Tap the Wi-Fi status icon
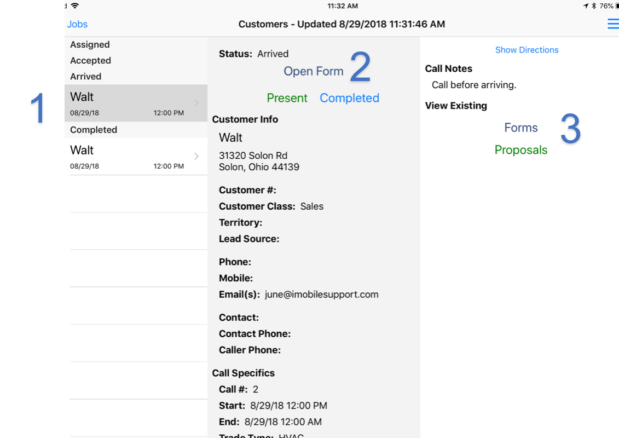Image resolution: width=619 pixels, height=438 pixels. pyautogui.click(x=74, y=5)
